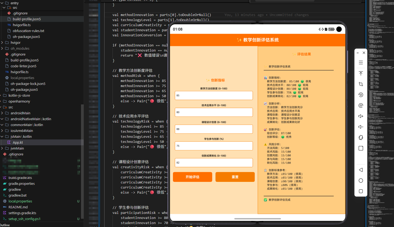The width and height of the screenshot is (394, 227).
Task: Click the gear icon beside gradle.properties
Action: pyautogui.click(x=5, y=183)
